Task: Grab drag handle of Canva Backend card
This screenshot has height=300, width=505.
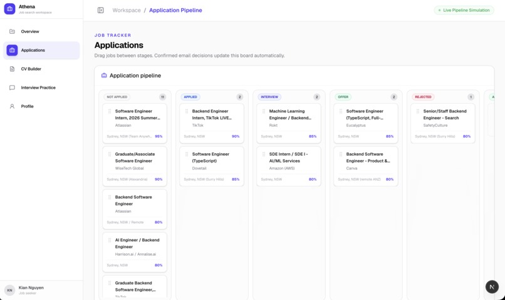Action: (x=341, y=154)
